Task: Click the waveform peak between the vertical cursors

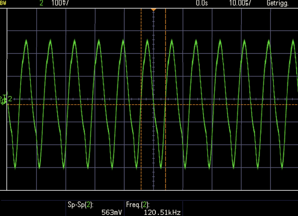Action: pos(148,40)
